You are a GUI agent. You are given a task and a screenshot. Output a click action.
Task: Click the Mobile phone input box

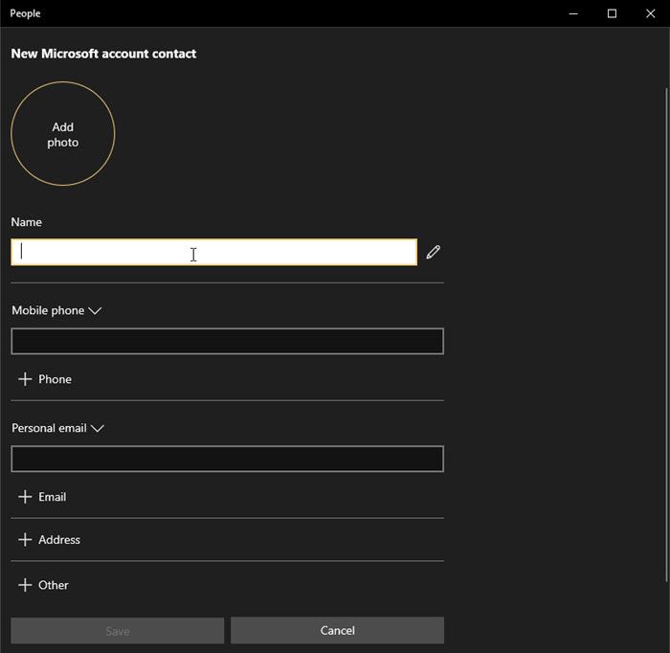(x=228, y=341)
